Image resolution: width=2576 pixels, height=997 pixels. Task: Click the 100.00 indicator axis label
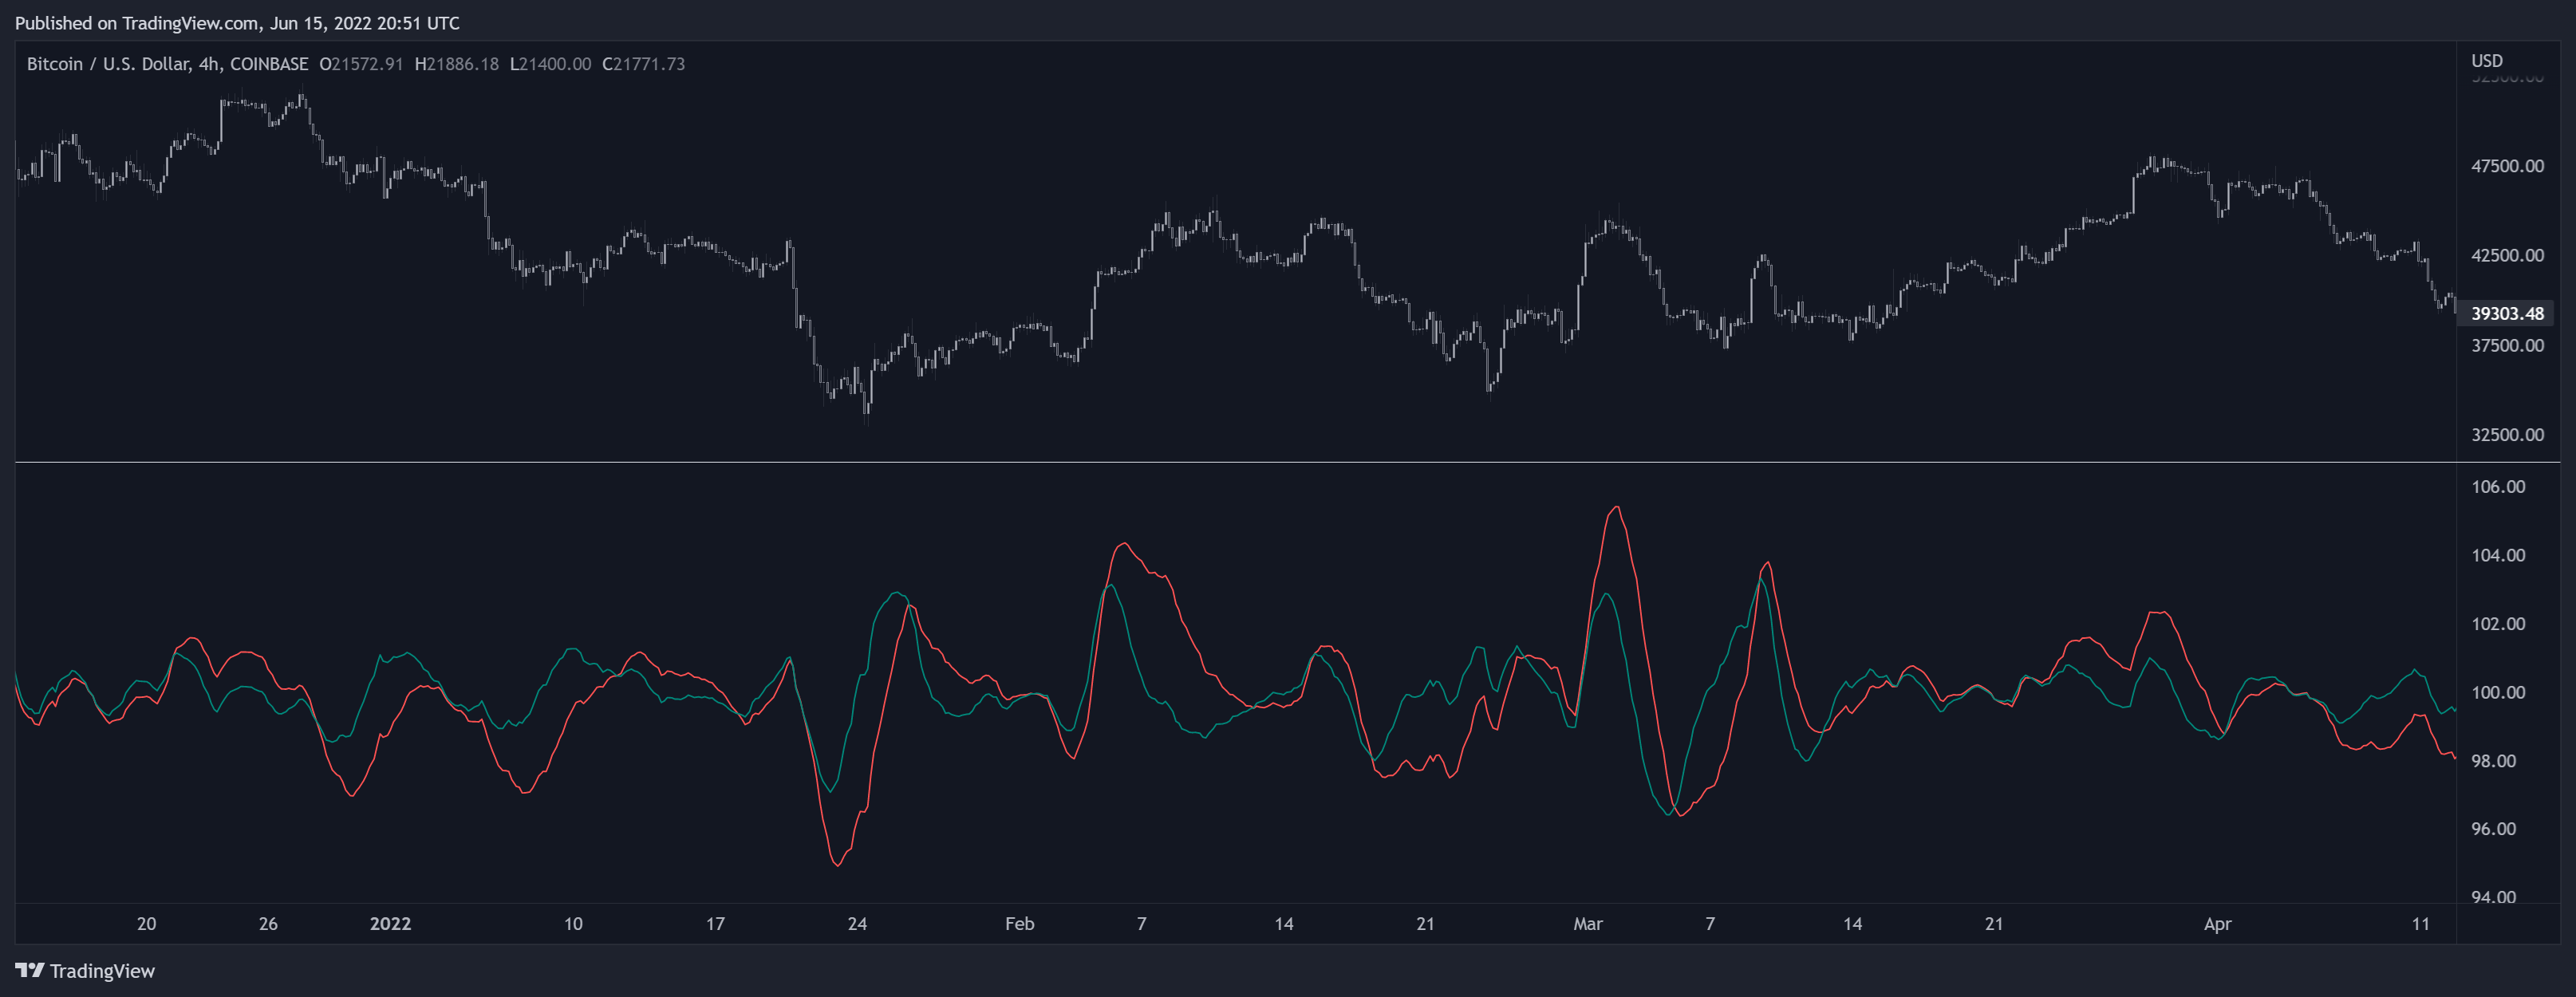coord(2498,692)
